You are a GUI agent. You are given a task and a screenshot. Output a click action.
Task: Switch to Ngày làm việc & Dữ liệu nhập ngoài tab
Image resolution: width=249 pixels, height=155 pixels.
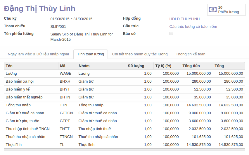coord(38,54)
